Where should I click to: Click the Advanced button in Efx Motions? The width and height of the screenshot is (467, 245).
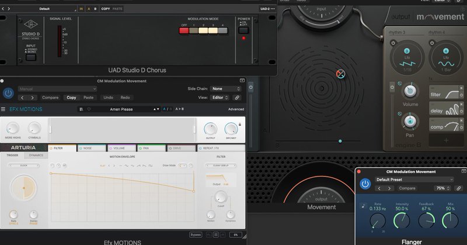pyautogui.click(x=236, y=109)
